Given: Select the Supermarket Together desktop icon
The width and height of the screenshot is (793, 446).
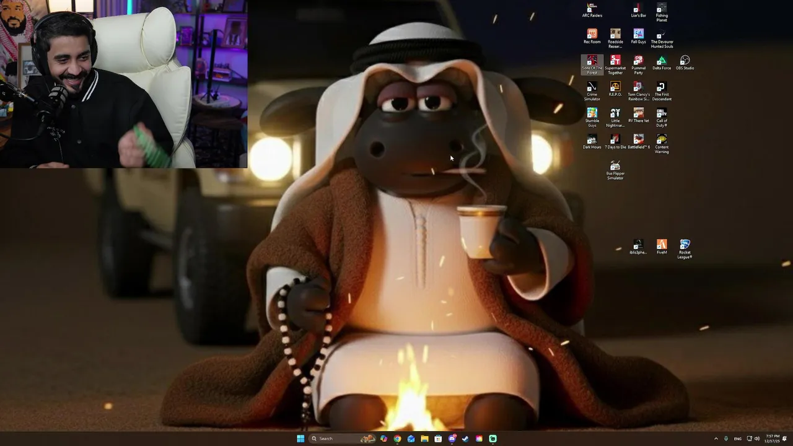Looking at the screenshot, I should click(x=615, y=65).
